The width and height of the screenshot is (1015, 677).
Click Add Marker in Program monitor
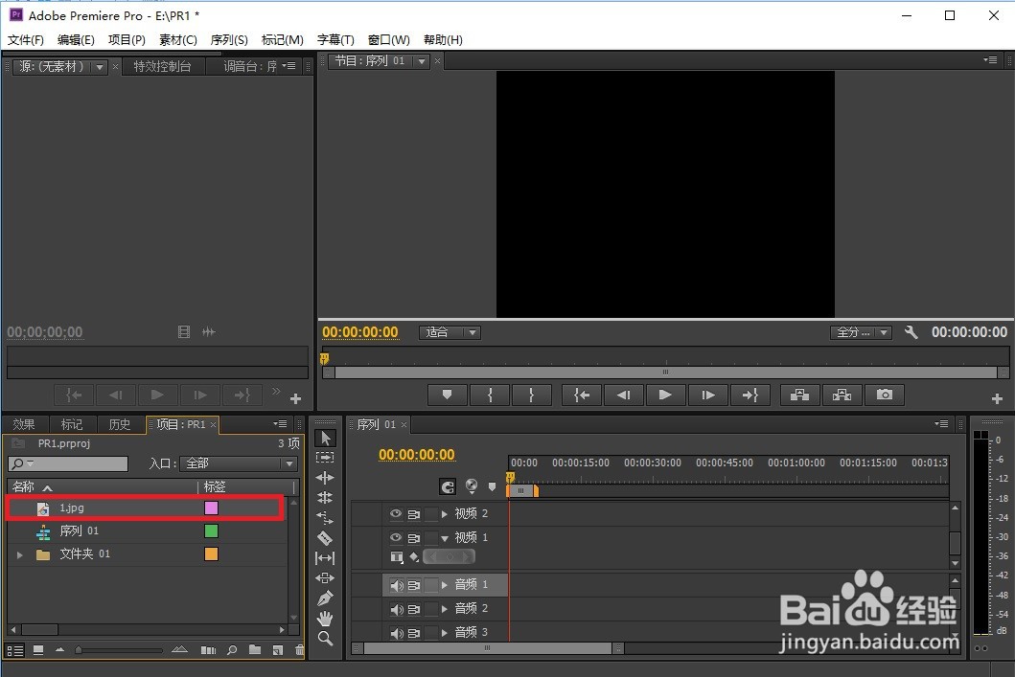click(x=447, y=395)
